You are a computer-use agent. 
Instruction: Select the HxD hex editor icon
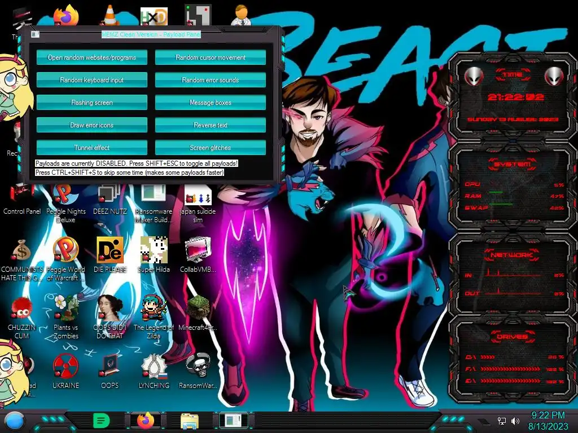click(x=154, y=16)
